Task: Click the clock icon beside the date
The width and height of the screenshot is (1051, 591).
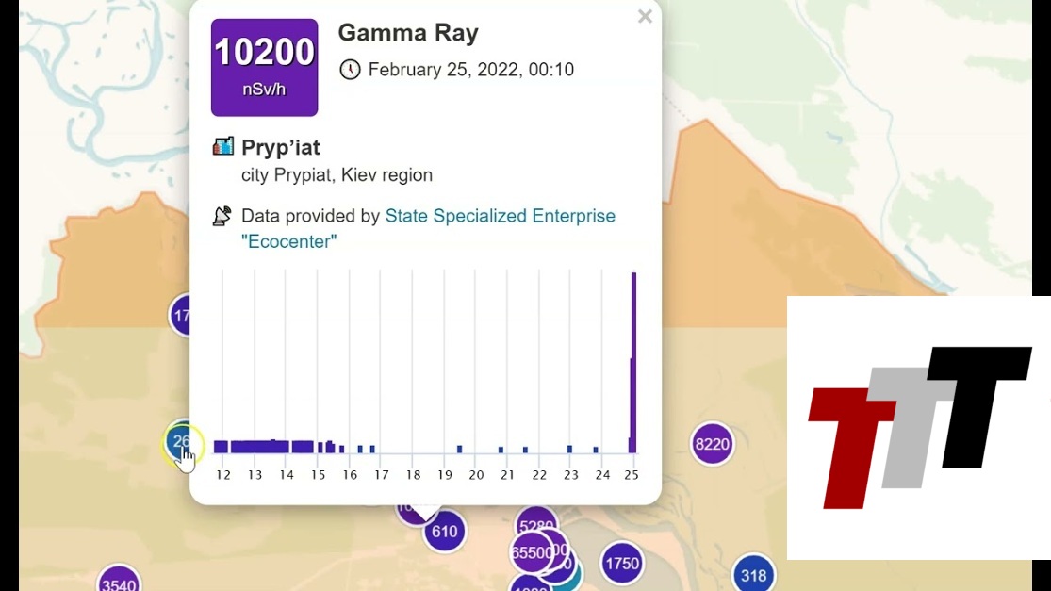Action: (x=350, y=70)
